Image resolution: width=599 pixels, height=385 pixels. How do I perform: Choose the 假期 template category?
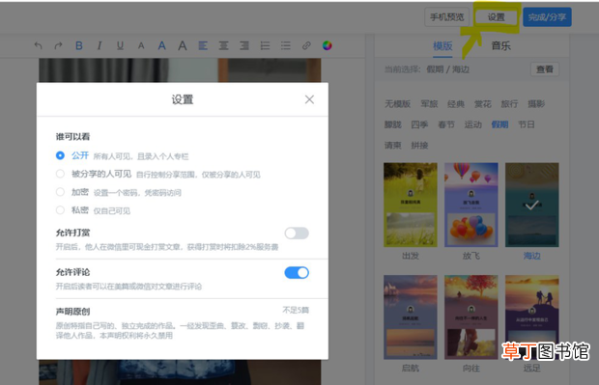pyautogui.click(x=500, y=124)
